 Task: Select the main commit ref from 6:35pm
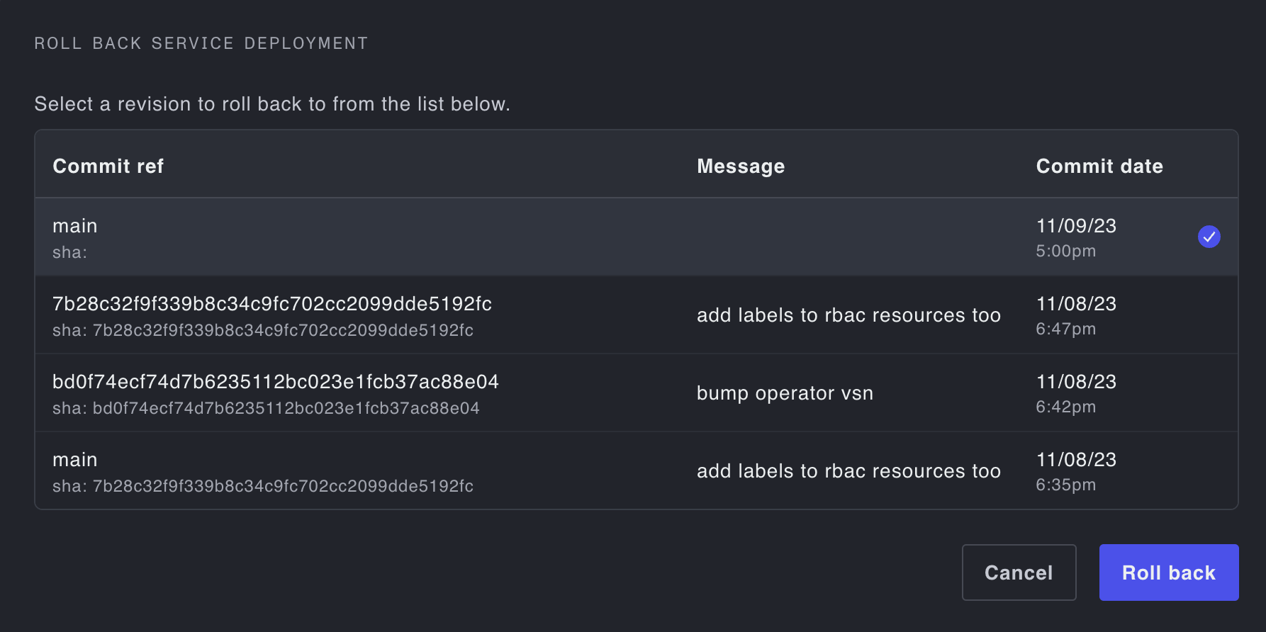coord(75,460)
